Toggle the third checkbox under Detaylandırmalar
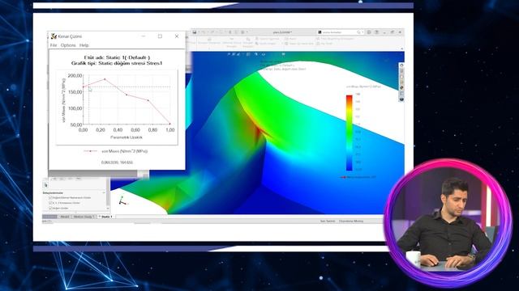 [x=50, y=209]
